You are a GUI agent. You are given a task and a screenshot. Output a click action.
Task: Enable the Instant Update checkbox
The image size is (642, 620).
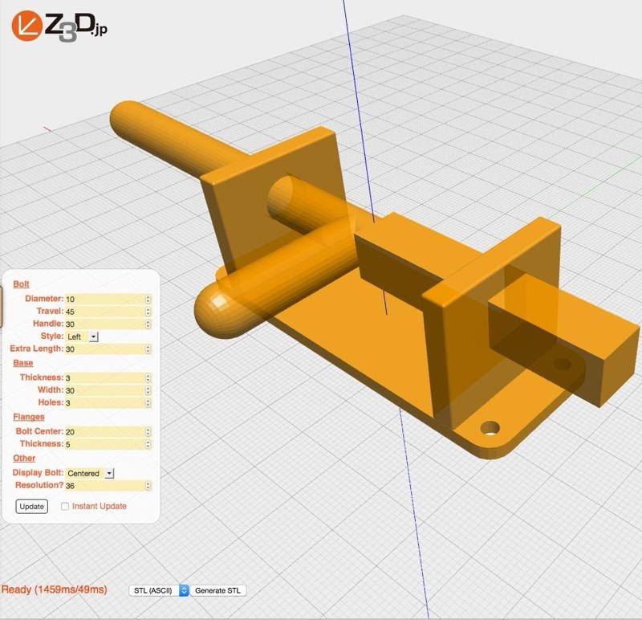click(65, 507)
